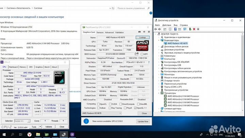Click the AMD Athlon II logo in CPU-Z

tap(59, 77)
